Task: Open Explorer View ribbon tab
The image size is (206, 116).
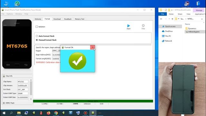Action: [x=188, y=14]
